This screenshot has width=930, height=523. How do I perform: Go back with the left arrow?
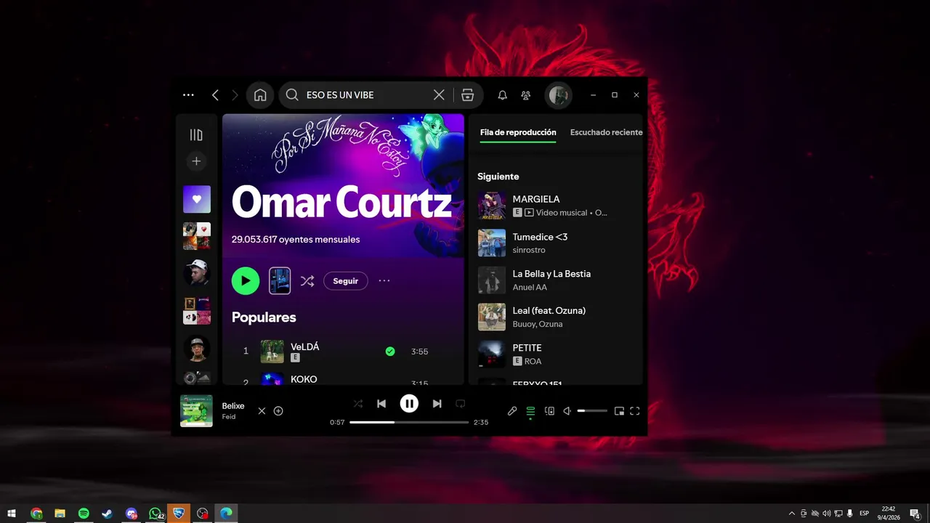pyautogui.click(x=215, y=95)
